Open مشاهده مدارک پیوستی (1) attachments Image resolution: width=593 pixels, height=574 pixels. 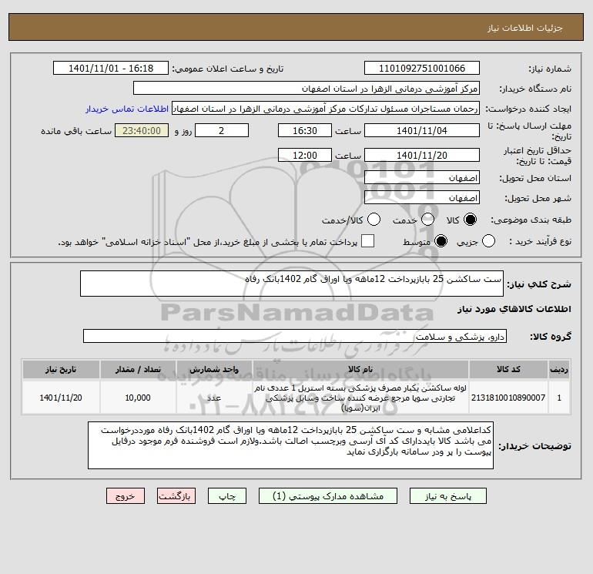[328, 496]
